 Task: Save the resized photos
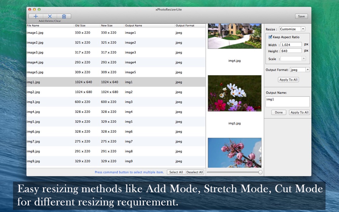302,16
